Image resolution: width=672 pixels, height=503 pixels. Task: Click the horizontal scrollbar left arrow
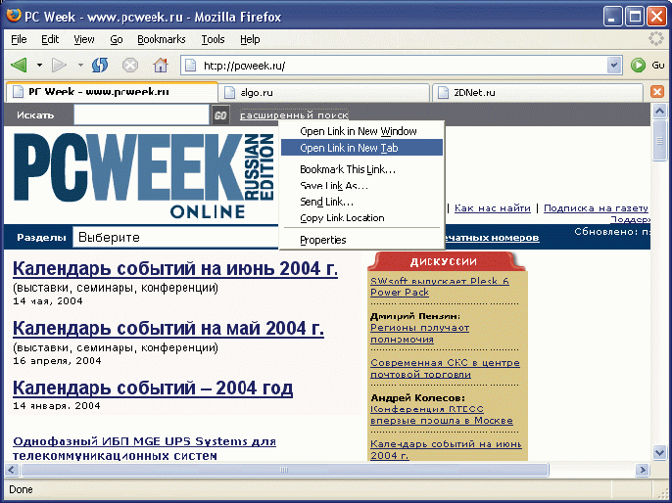point(12,470)
